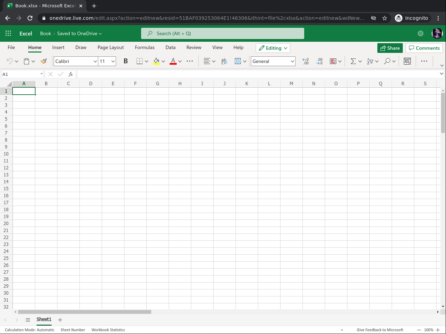Click Workbook Statistics in the status bar
The width and height of the screenshot is (446, 334).
coord(108,330)
